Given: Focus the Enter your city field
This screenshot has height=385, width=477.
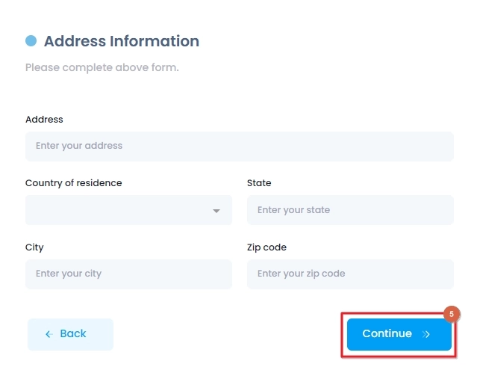Looking at the screenshot, I should click(128, 274).
